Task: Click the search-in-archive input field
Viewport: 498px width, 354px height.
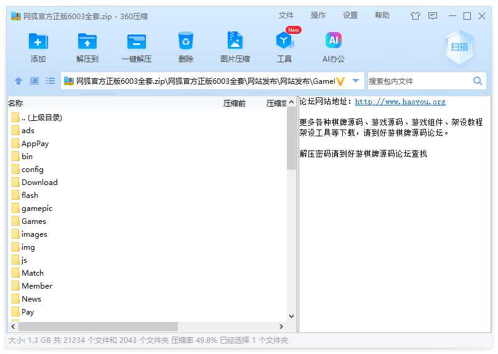Action: point(419,81)
